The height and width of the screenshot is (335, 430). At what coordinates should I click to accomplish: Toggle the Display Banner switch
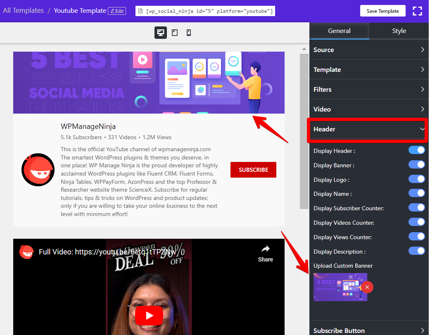pos(416,165)
